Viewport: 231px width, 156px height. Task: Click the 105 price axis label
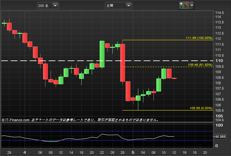(x=219, y=116)
